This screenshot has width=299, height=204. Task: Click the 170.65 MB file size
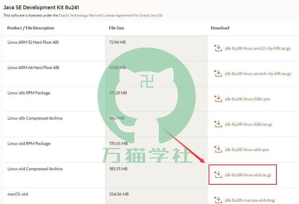(x=118, y=144)
